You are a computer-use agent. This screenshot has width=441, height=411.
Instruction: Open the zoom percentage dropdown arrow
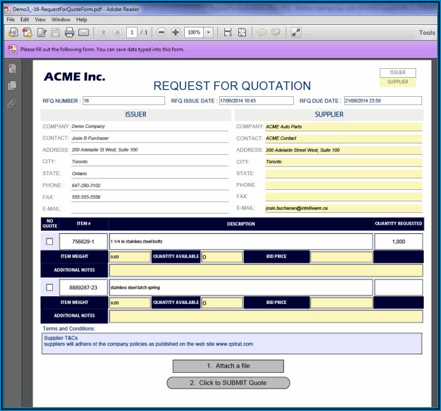[209, 32]
